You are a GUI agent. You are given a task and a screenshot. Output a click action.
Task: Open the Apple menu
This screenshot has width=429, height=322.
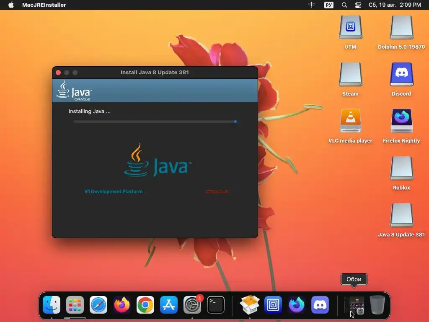pos(11,5)
